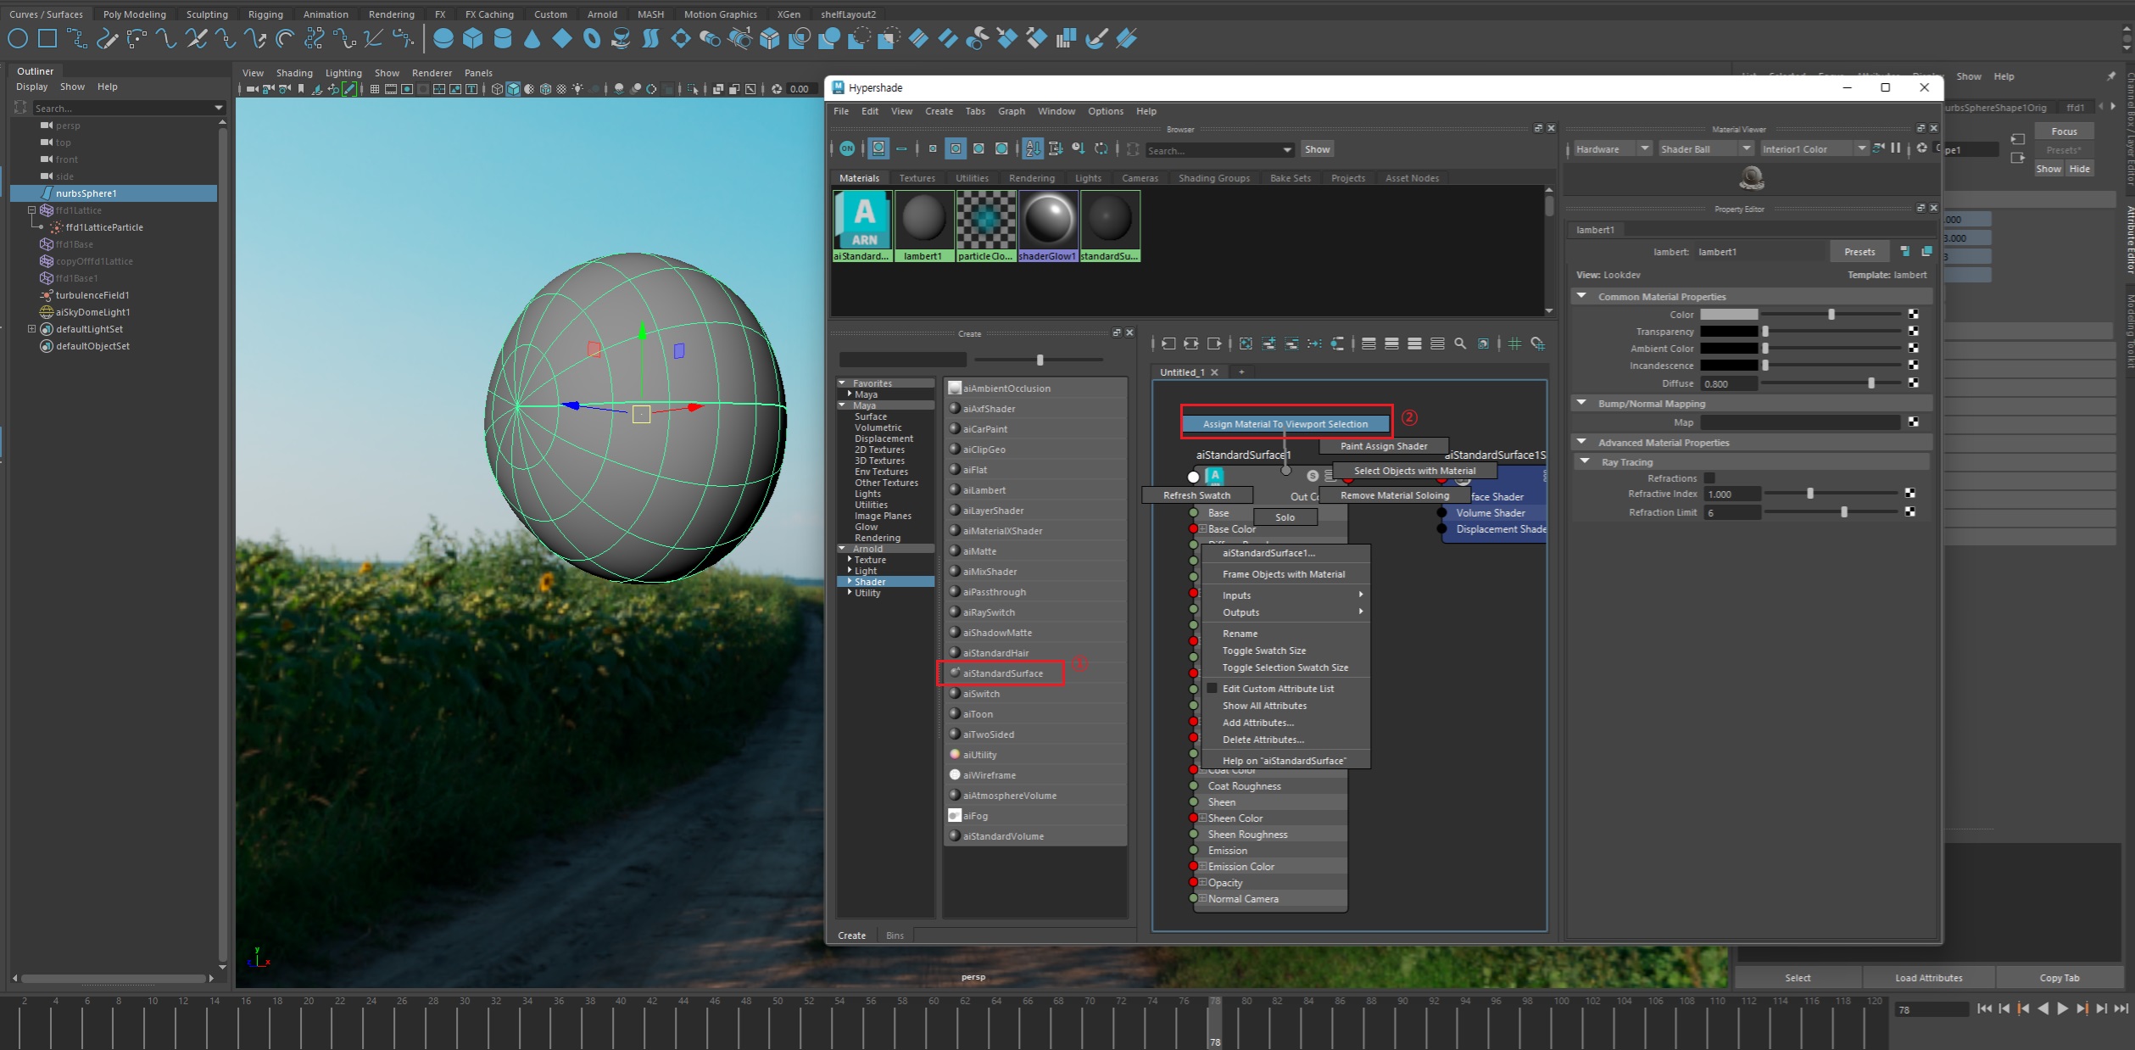Click the lambert1 Color map checker button
The width and height of the screenshot is (2135, 1050).
coord(1914,315)
